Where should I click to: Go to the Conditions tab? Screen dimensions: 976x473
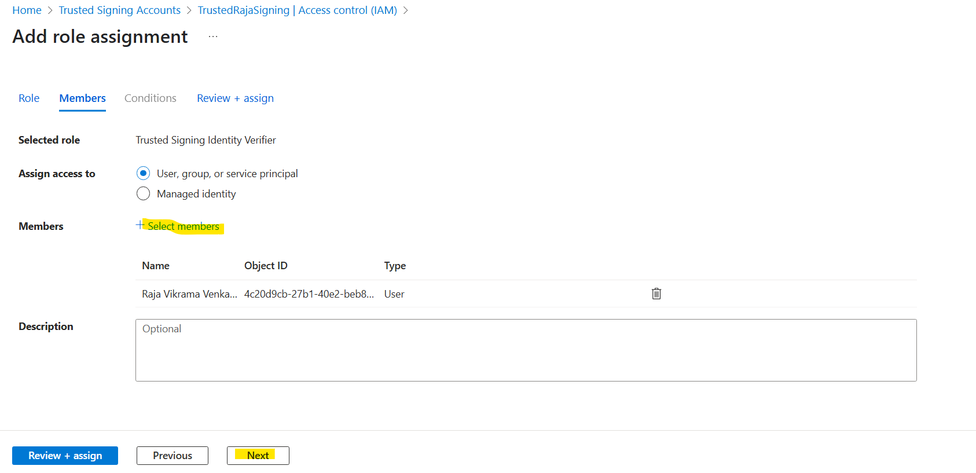151,98
